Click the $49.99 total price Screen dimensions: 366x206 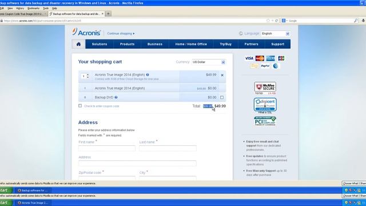(220, 106)
